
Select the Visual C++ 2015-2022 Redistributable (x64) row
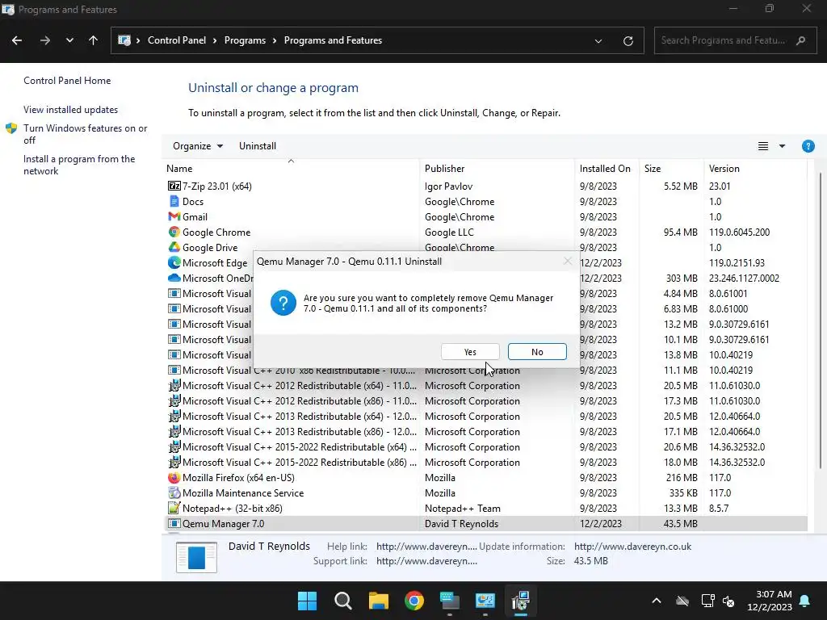(x=486, y=447)
